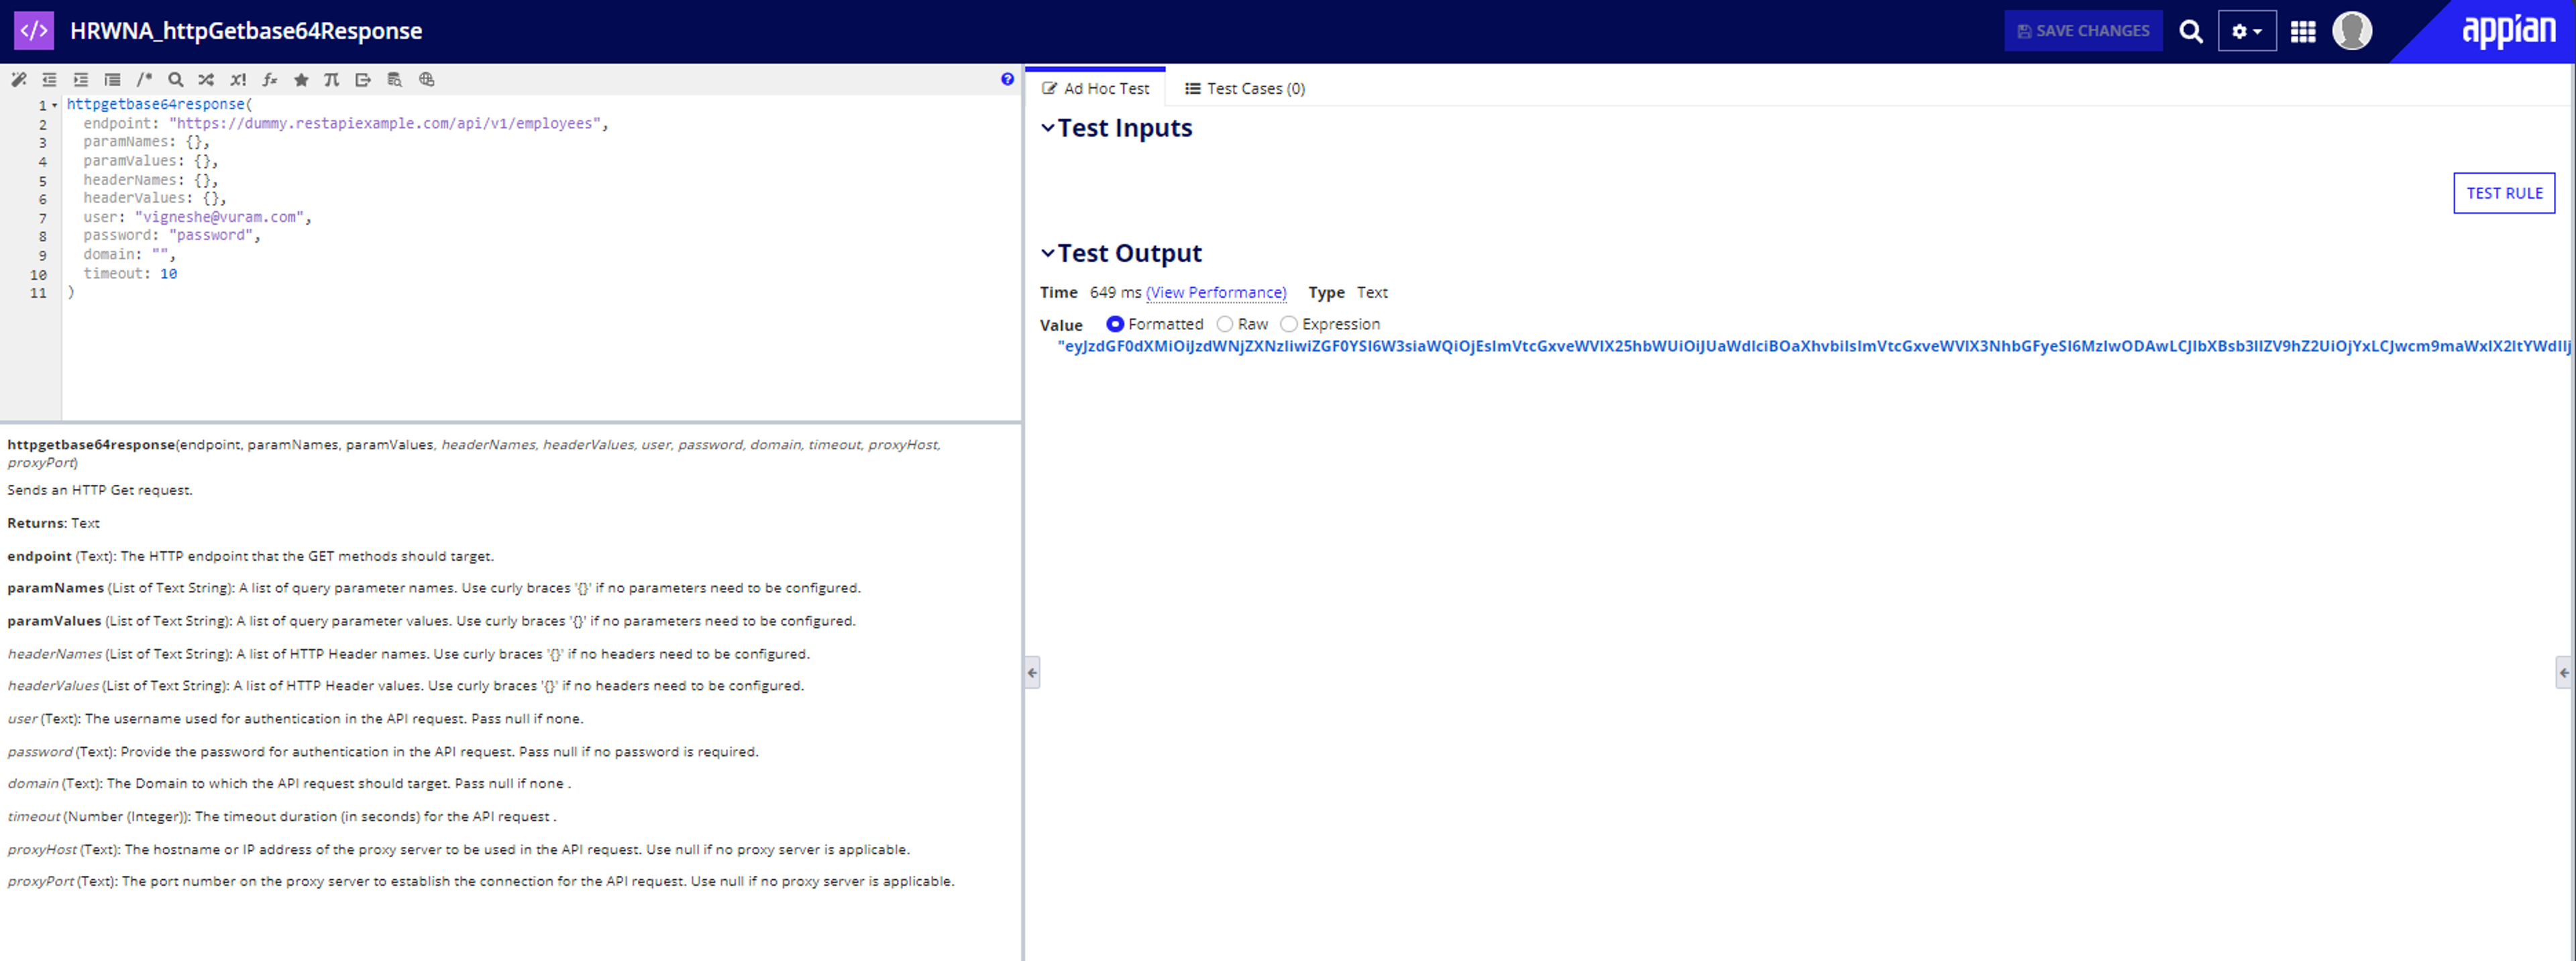
Task: Click the star toolbar icon
Action: coord(301,80)
